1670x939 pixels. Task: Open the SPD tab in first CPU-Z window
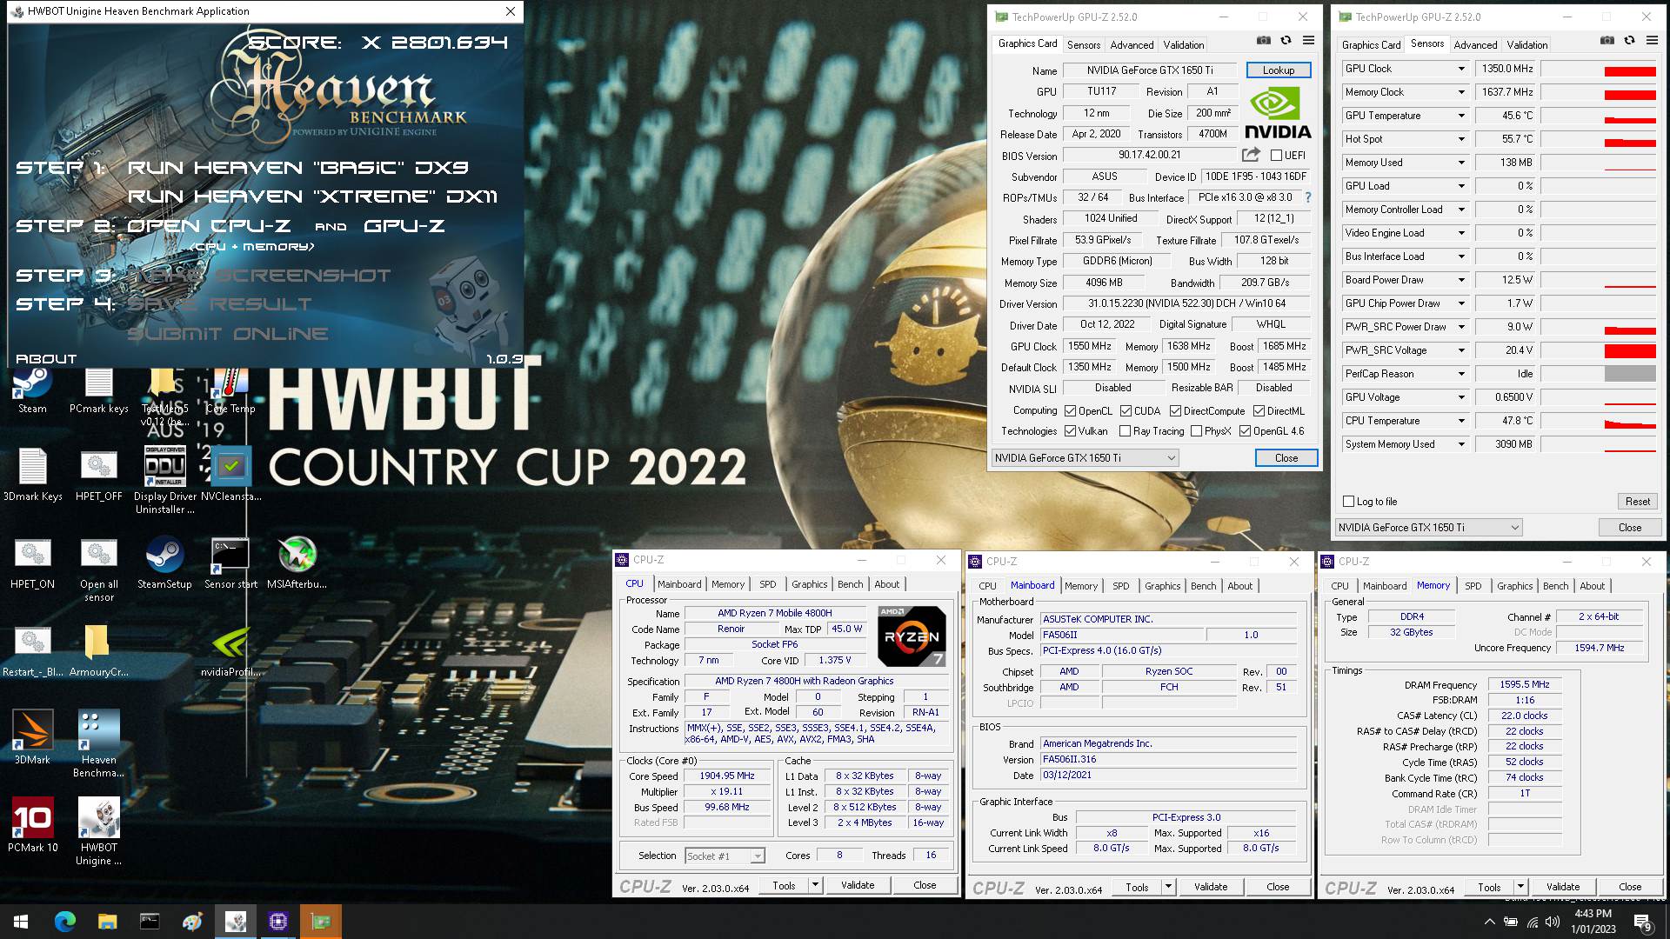[x=767, y=584]
